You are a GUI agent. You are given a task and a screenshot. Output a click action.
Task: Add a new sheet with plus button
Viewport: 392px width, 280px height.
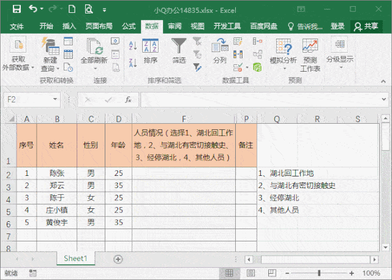pos(118,259)
